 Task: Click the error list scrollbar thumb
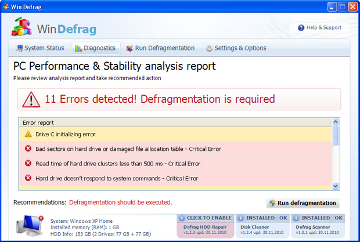point(336,136)
